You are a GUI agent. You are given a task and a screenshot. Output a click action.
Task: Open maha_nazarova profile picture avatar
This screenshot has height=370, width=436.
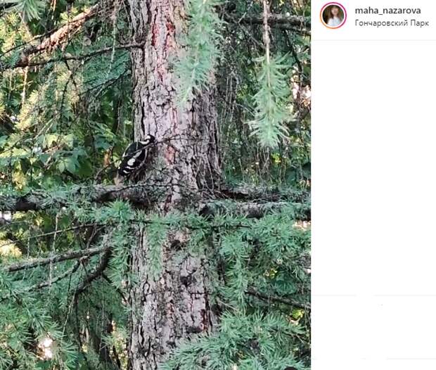point(333,15)
